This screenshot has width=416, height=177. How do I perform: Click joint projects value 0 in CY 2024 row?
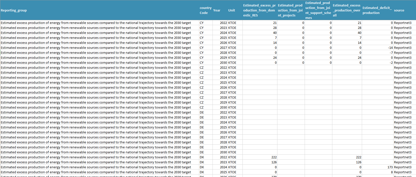[303, 33]
